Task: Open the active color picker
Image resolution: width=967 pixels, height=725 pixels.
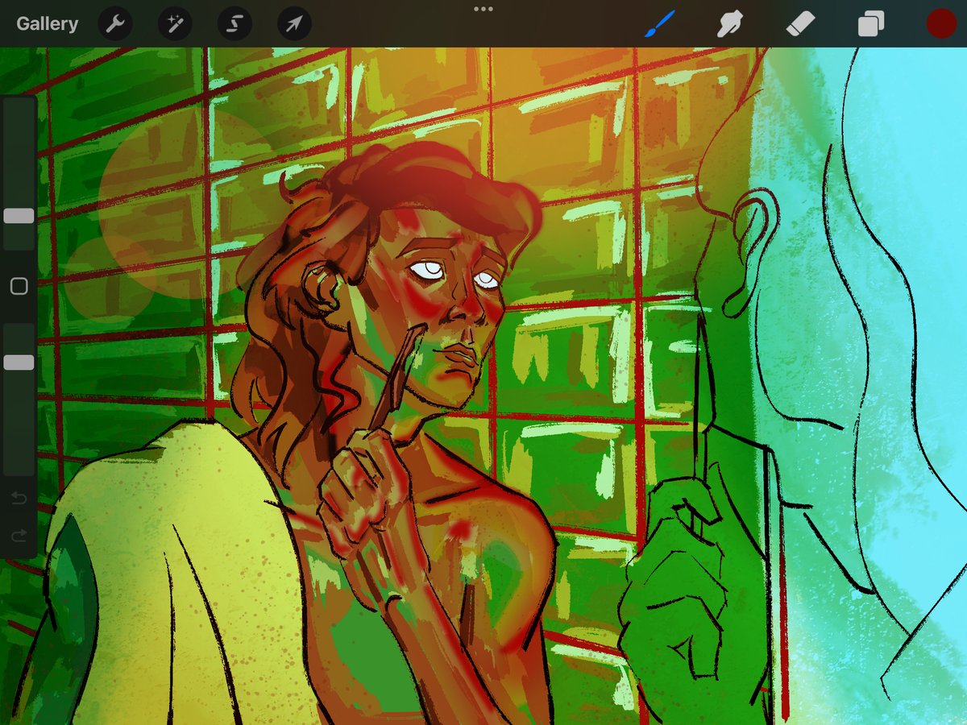Action: 940,23
